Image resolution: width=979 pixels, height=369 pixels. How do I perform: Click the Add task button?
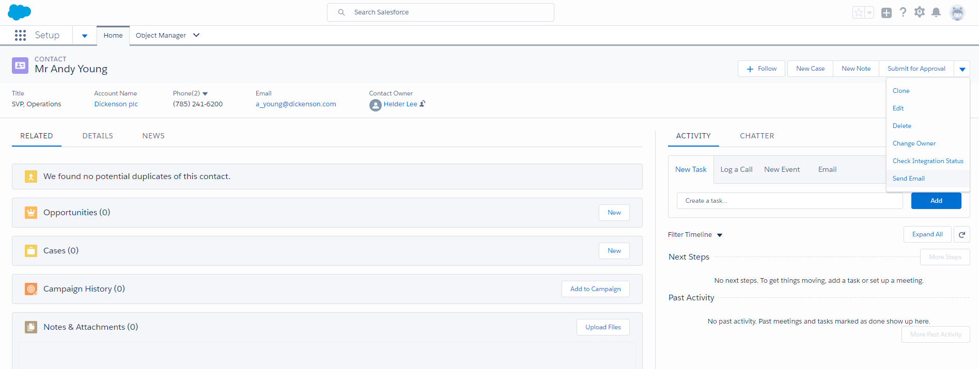(x=936, y=201)
